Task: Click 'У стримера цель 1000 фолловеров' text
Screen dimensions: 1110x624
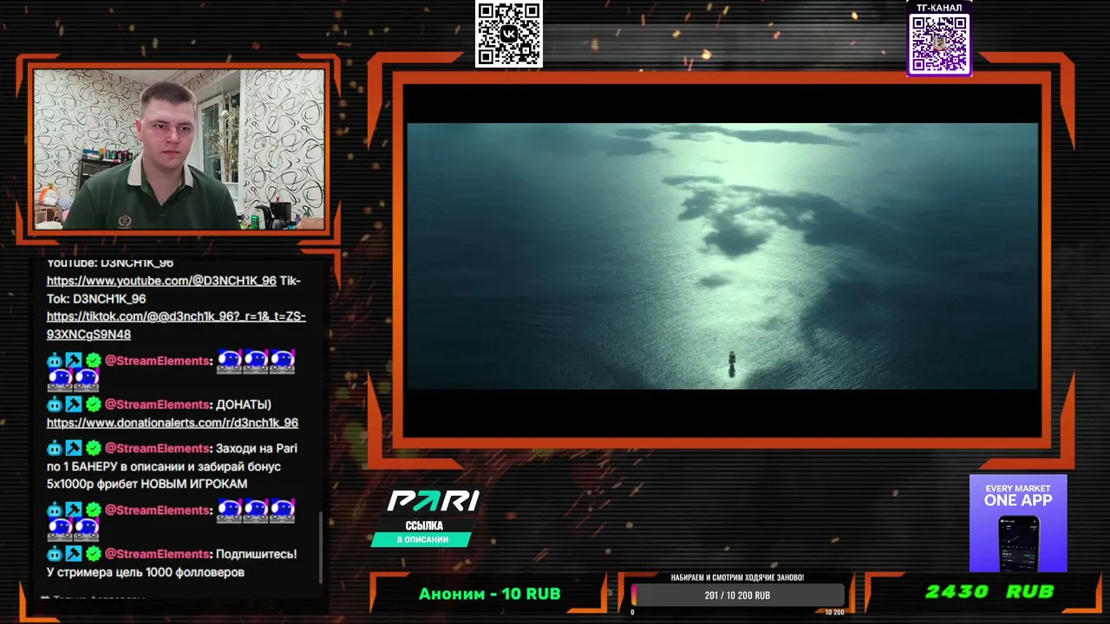Action: point(146,572)
